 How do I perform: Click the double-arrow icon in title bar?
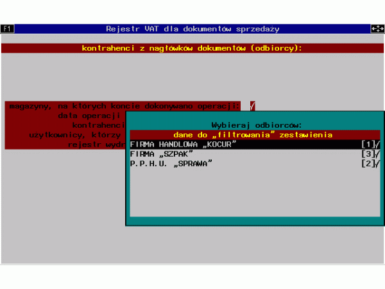coord(377,29)
